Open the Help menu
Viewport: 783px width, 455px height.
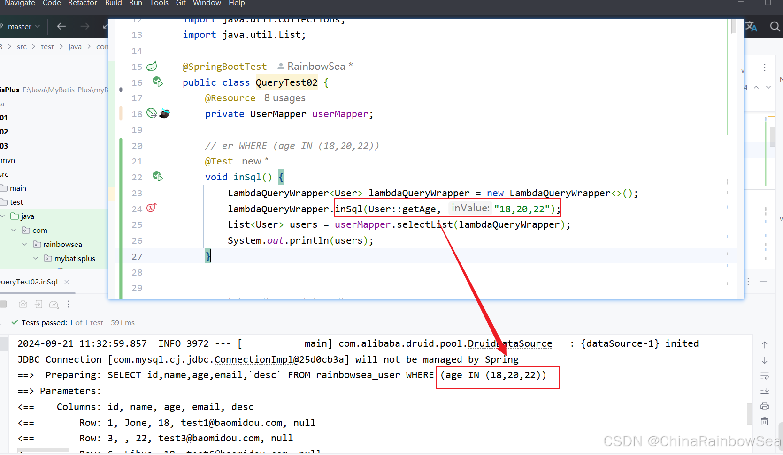point(237,3)
